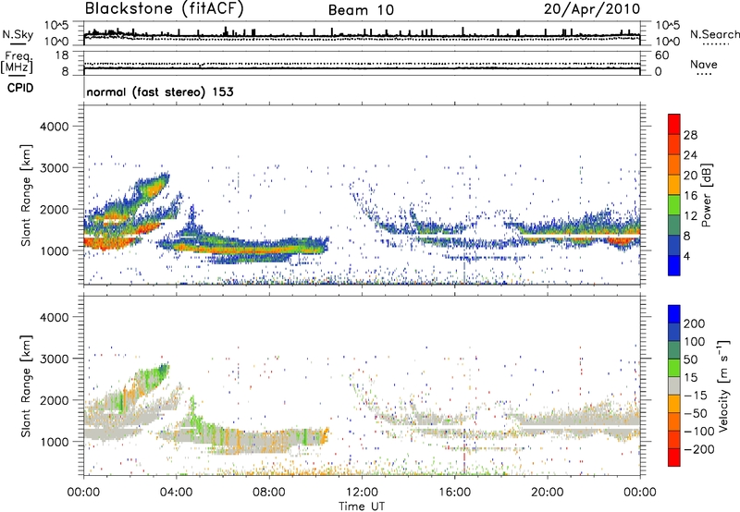Click the "1000" tick of the Velocity panel

click(x=54, y=442)
